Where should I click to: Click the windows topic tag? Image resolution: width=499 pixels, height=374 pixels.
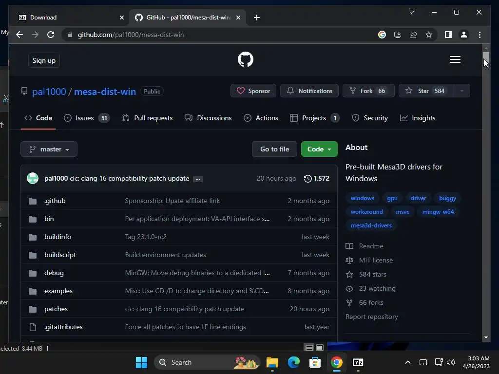coord(362,198)
